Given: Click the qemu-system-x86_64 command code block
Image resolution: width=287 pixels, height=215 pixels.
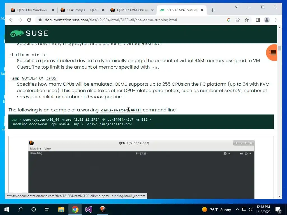Looking at the screenshot, I should [141, 122].
